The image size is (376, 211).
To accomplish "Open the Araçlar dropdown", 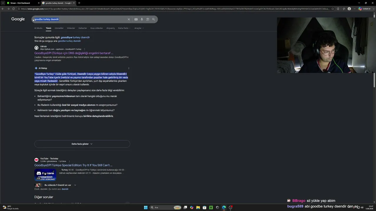I will point(139,28).
